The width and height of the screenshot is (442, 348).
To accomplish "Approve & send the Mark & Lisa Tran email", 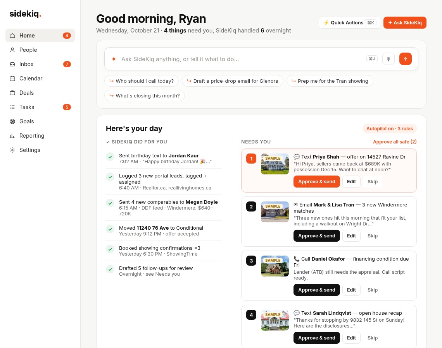I will click(x=316, y=236).
